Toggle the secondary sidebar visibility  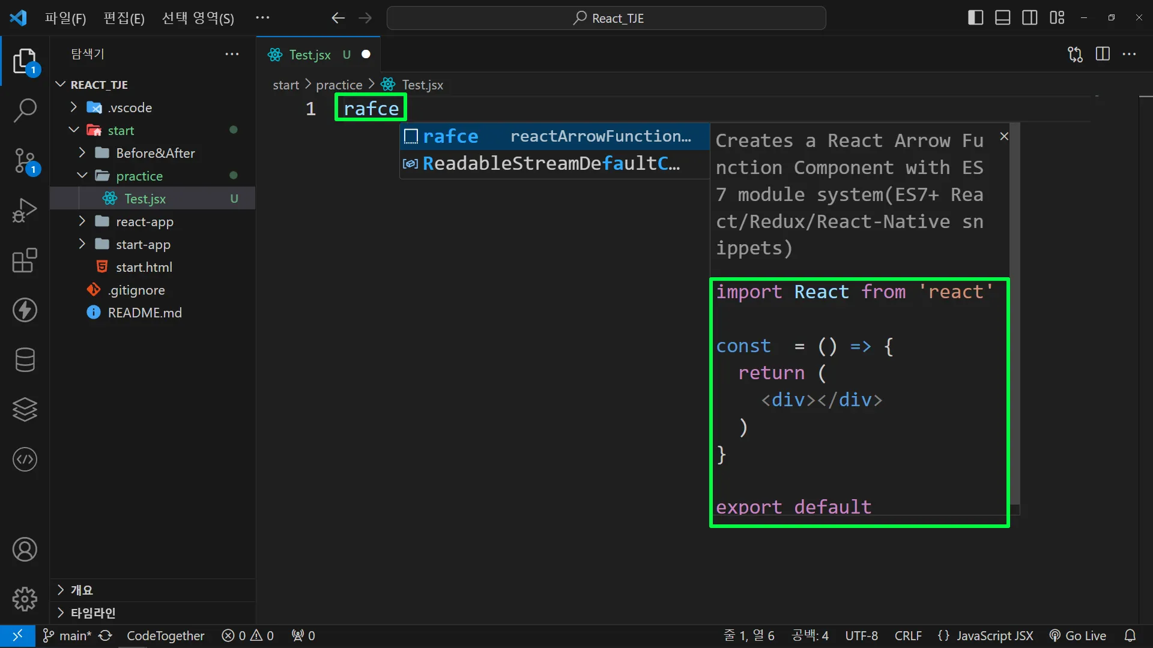(1029, 18)
